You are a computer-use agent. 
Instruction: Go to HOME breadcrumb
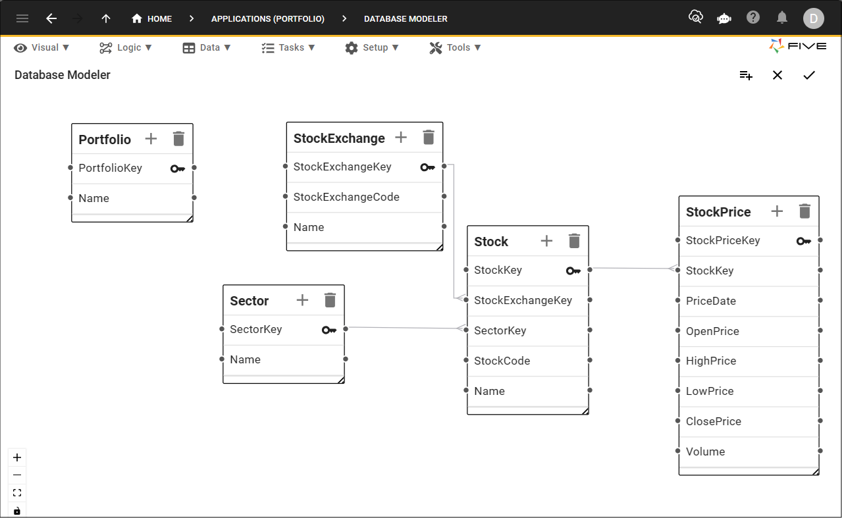pos(152,18)
